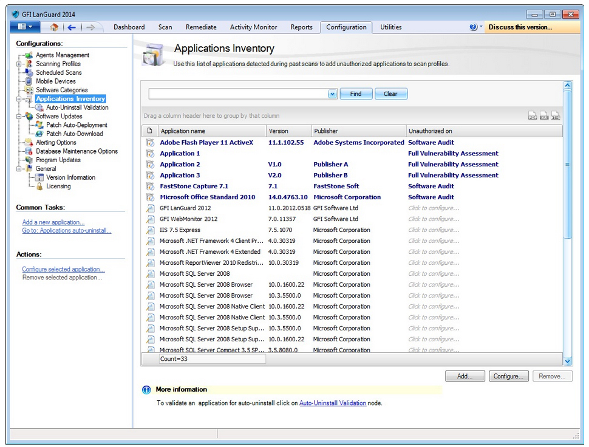The width and height of the screenshot is (589, 447).
Task: Click the application search input field
Action: 239,94
